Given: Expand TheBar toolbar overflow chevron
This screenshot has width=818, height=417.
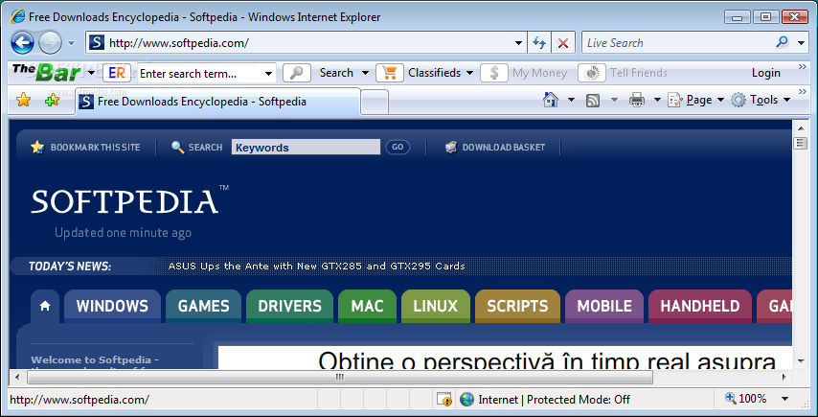Looking at the screenshot, I should tap(803, 66).
